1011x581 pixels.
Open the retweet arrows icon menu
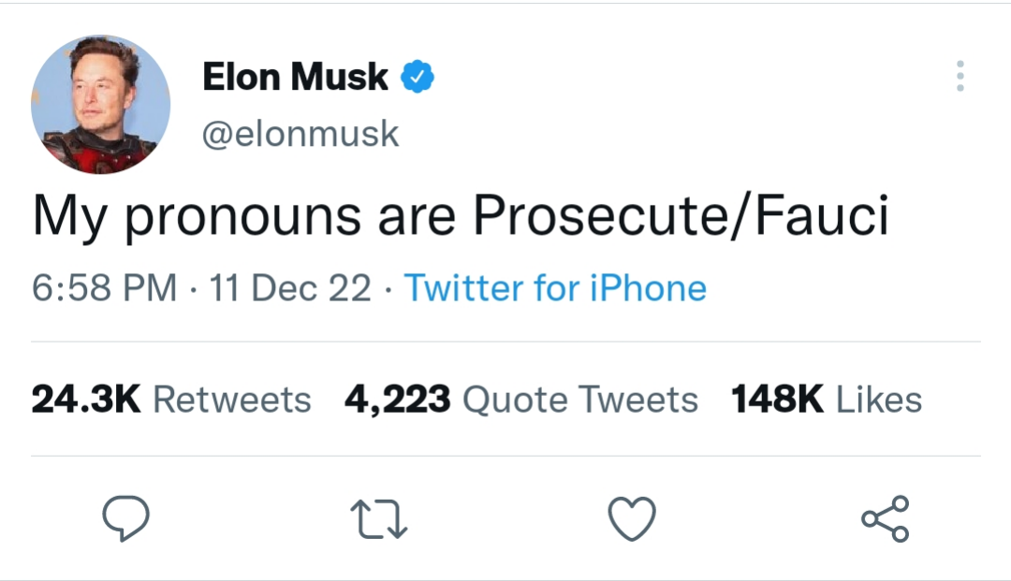[379, 520]
